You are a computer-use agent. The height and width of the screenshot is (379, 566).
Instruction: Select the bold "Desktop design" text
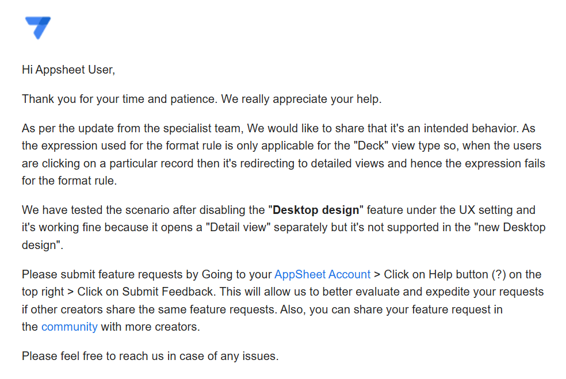click(x=316, y=210)
